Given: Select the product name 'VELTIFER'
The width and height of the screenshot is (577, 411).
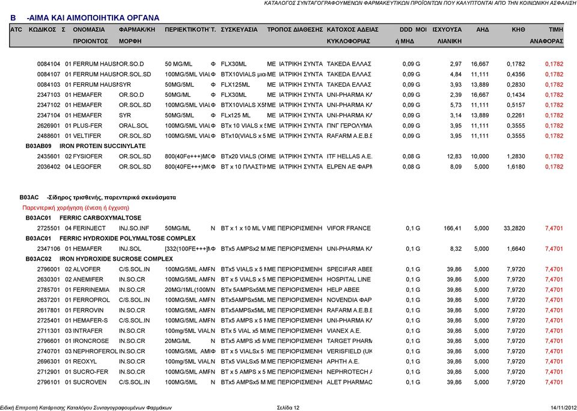Looking at the screenshot, I should pos(87,136).
